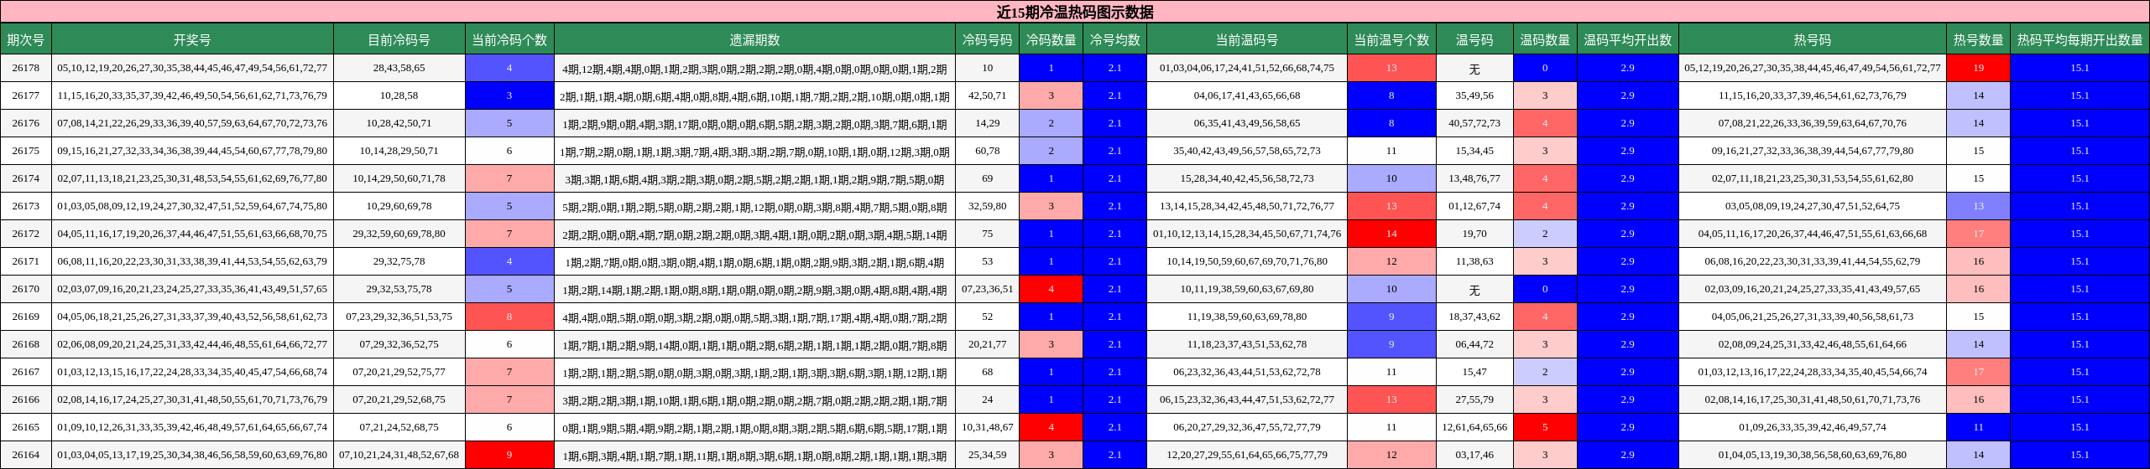Click cold numbers cell 10,28,42,50,71
The height and width of the screenshot is (469, 2150).
point(399,123)
